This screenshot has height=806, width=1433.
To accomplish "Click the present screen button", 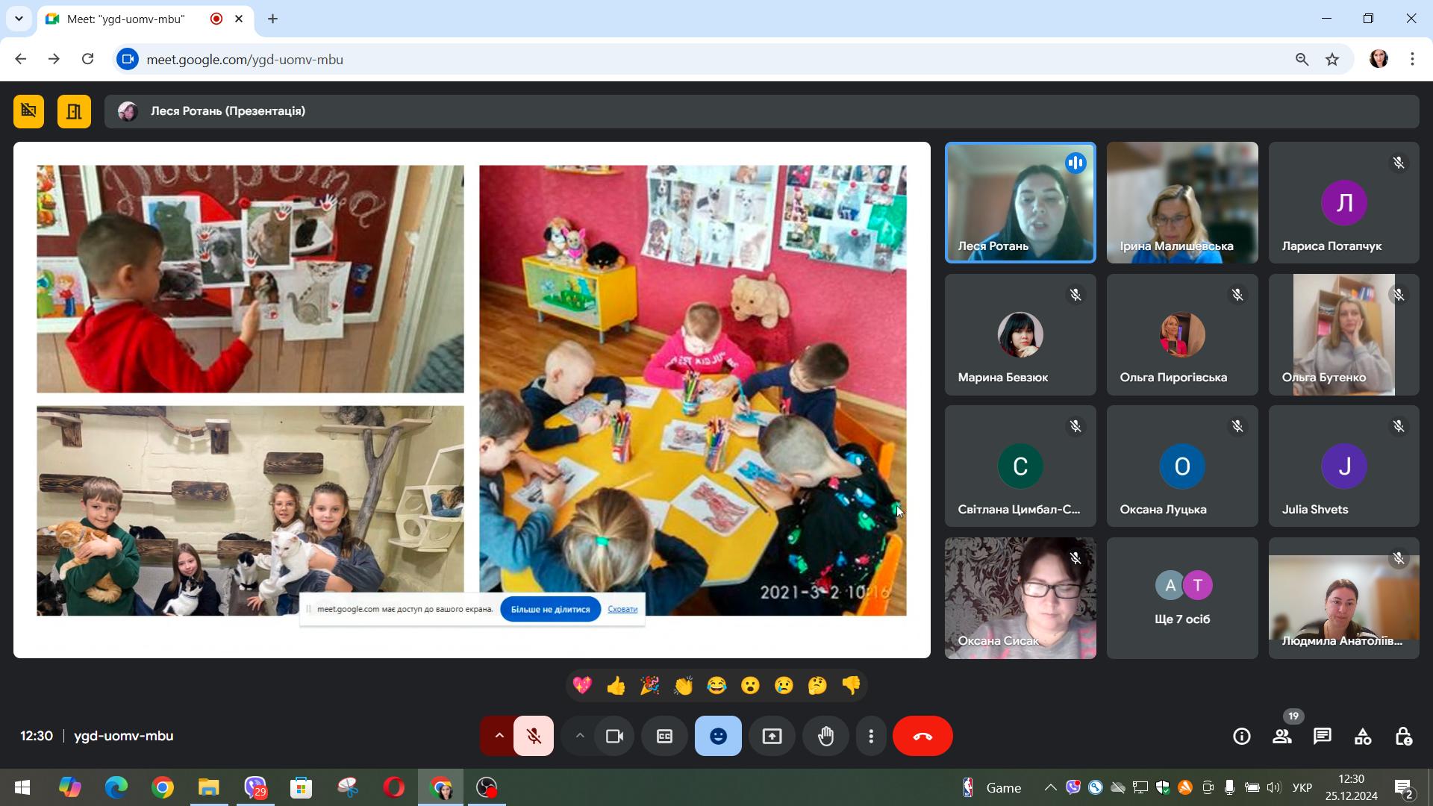I will [772, 737].
